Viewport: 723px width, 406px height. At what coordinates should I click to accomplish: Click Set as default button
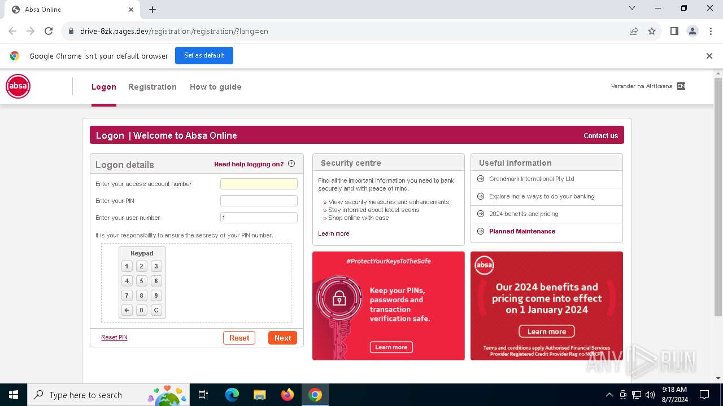click(204, 55)
